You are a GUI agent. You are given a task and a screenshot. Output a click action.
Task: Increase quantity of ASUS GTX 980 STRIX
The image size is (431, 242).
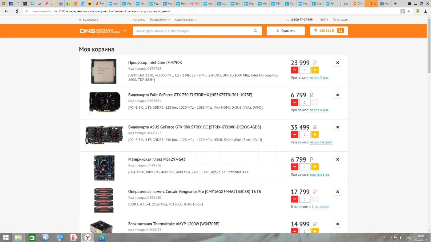(x=315, y=135)
